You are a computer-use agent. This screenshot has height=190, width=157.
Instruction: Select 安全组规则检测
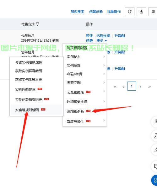coord(36,110)
